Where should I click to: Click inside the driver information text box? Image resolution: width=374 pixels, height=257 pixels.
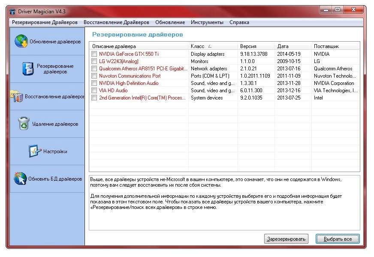[x=224, y=203]
